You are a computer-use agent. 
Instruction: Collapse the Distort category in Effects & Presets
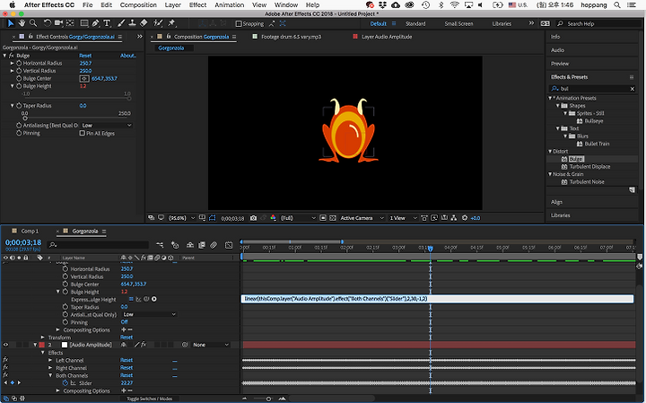550,151
